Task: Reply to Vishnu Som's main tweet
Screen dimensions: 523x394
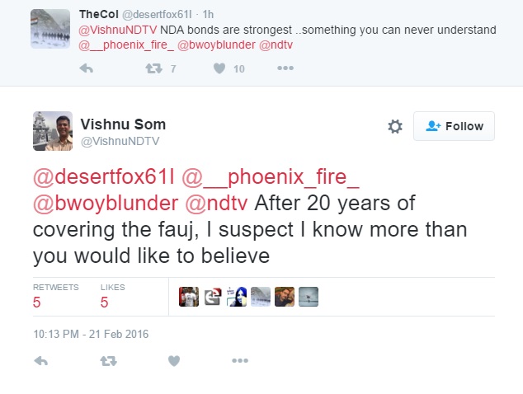Action: tap(40, 361)
